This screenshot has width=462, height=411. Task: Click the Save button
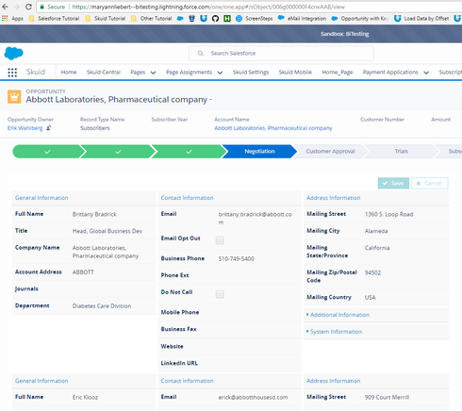click(393, 183)
